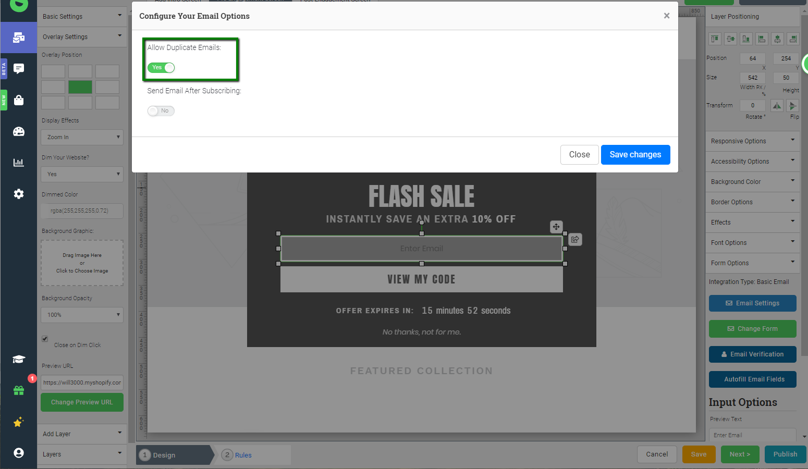This screenshot has width=808, height=469.
Task: Center the layer horizontally
Action: (777, 39)
